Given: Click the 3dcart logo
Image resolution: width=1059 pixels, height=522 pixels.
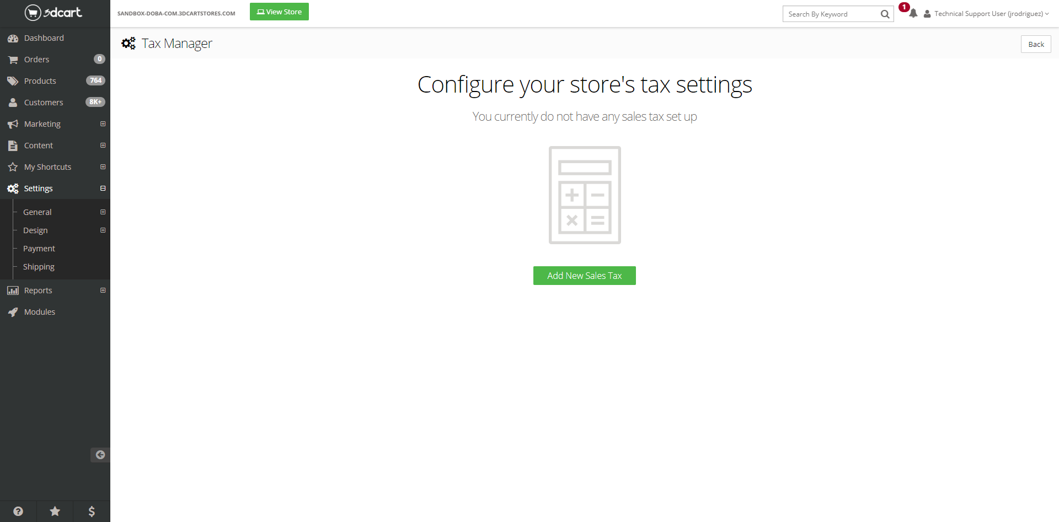Looking at the screenshot, I should click(54, 12).
